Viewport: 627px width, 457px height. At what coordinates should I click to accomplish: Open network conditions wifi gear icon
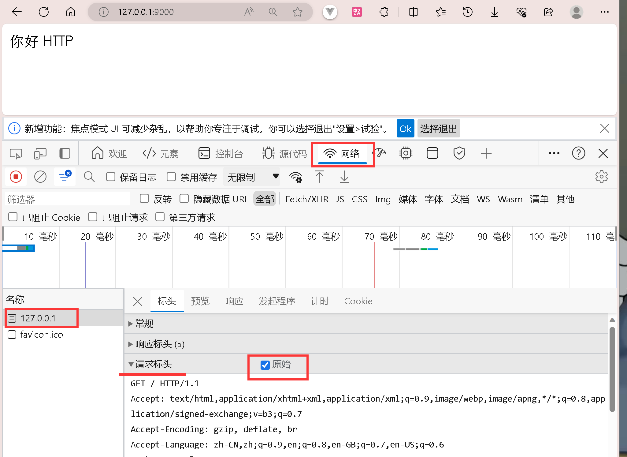pos(295,177)
